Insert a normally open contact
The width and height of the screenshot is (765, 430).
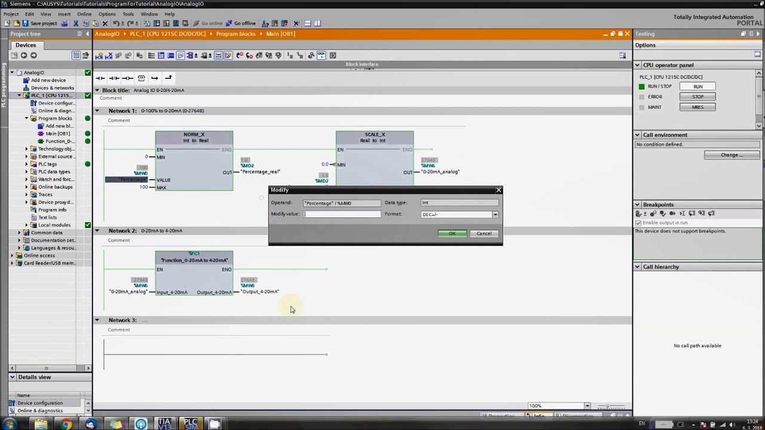click(x=100, y=78)
